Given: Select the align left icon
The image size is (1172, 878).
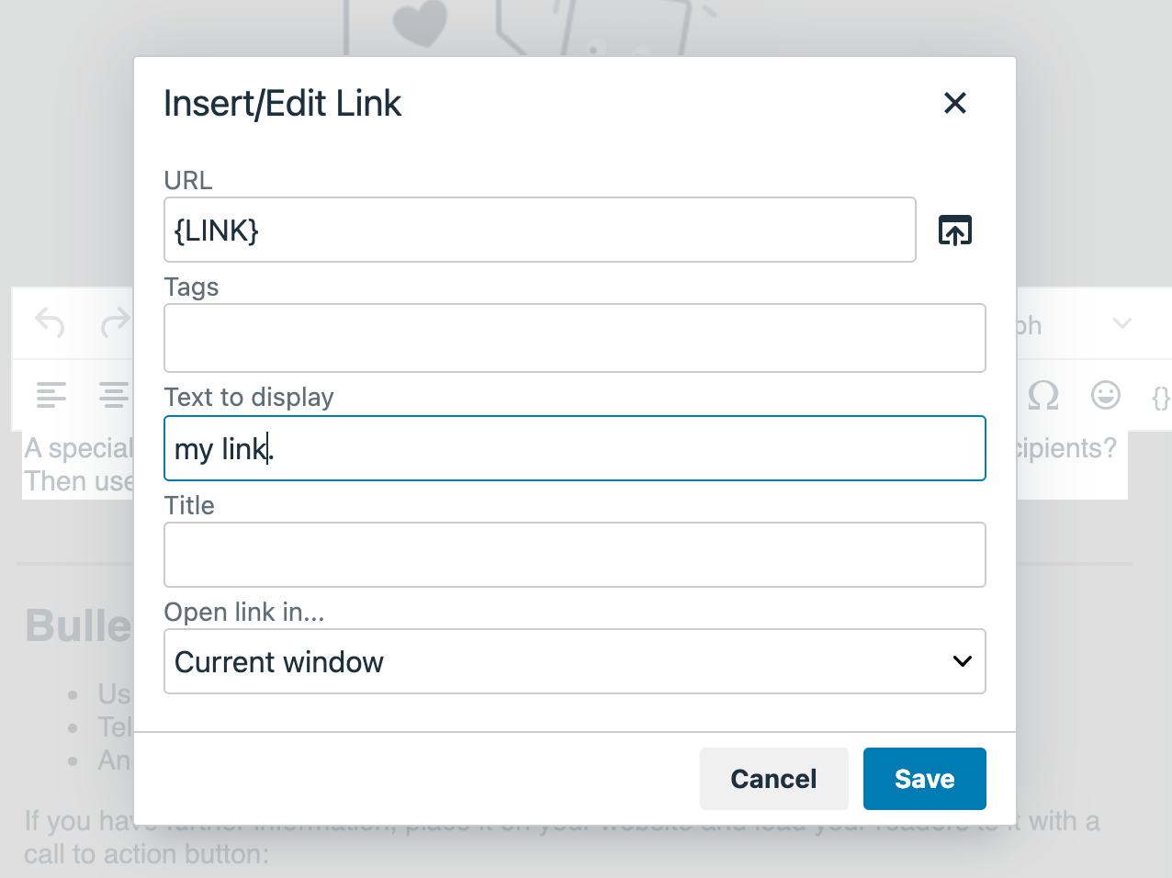Looking at the screenshot, I should coord(51,395).
